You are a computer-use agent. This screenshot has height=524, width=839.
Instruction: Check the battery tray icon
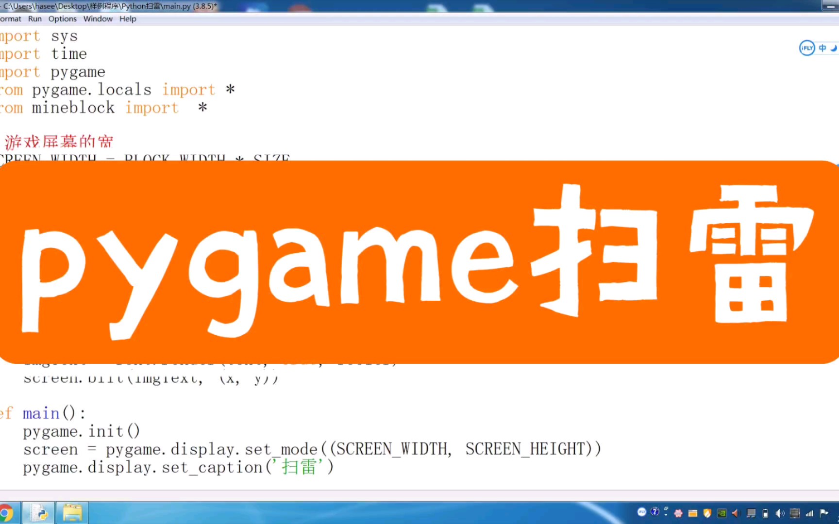765,514
